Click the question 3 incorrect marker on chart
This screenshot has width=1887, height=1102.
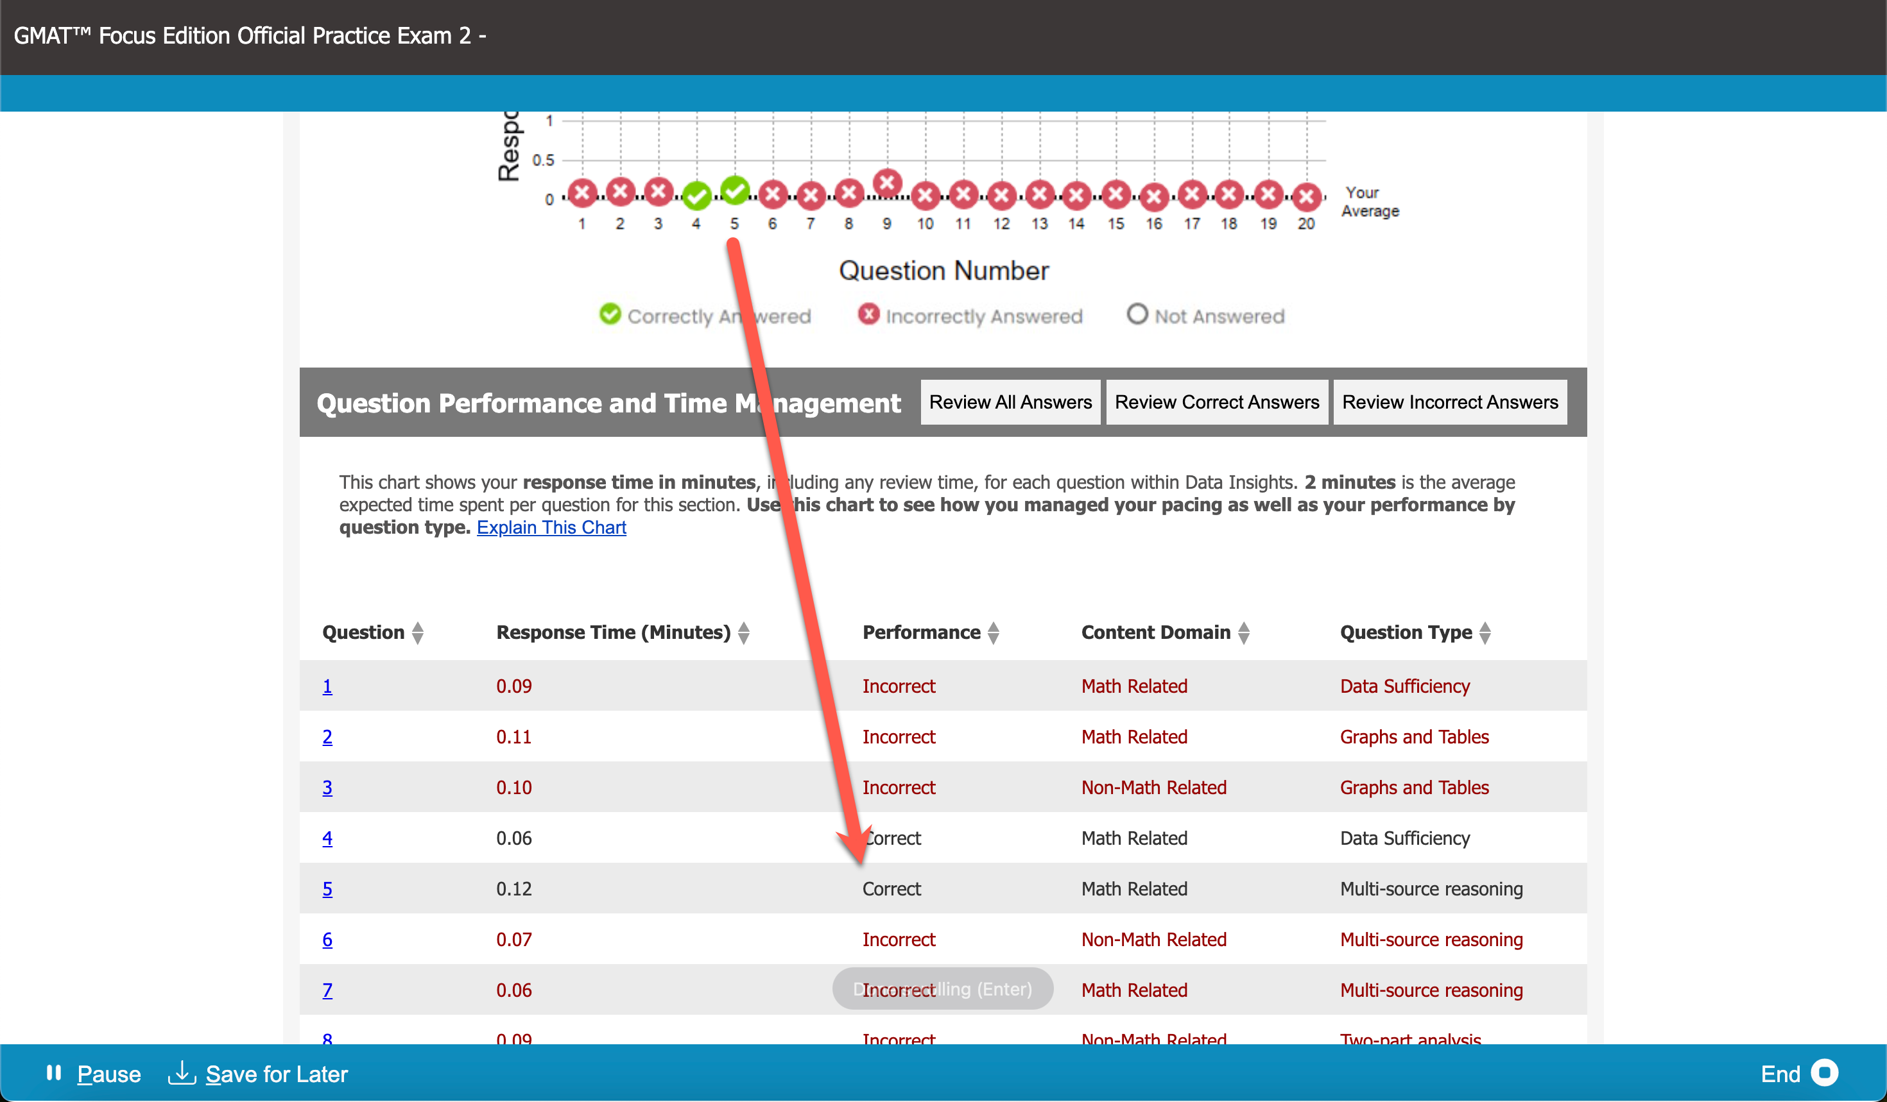tap(659, 192)
